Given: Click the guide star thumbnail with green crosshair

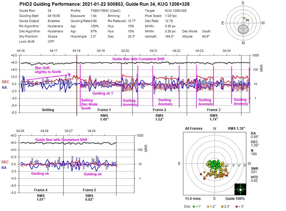Looking at the screenshot, I should coord(240,189).
